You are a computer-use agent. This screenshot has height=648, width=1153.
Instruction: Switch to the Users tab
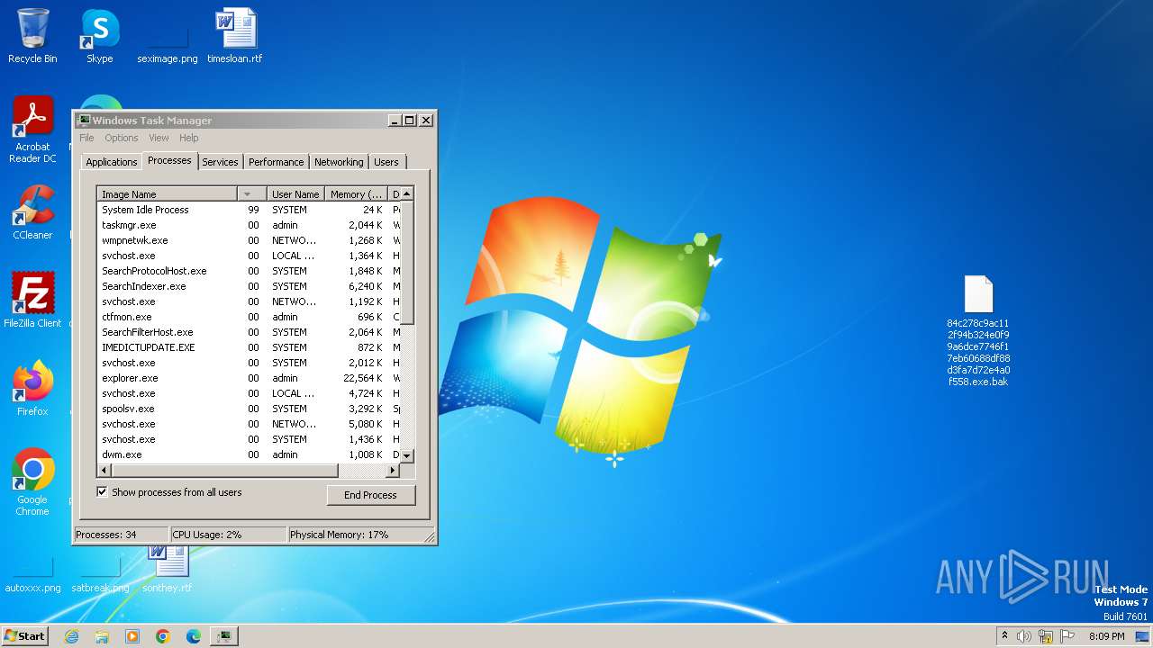coord(386,162)
